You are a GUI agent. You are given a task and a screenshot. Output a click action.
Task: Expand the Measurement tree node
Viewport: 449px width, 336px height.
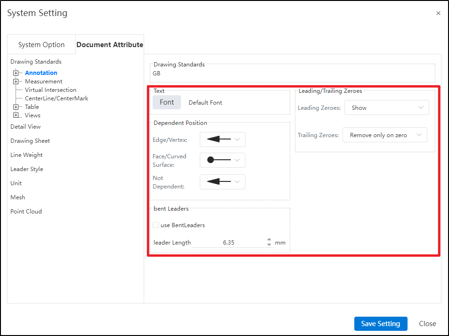[x=16, y=82]
